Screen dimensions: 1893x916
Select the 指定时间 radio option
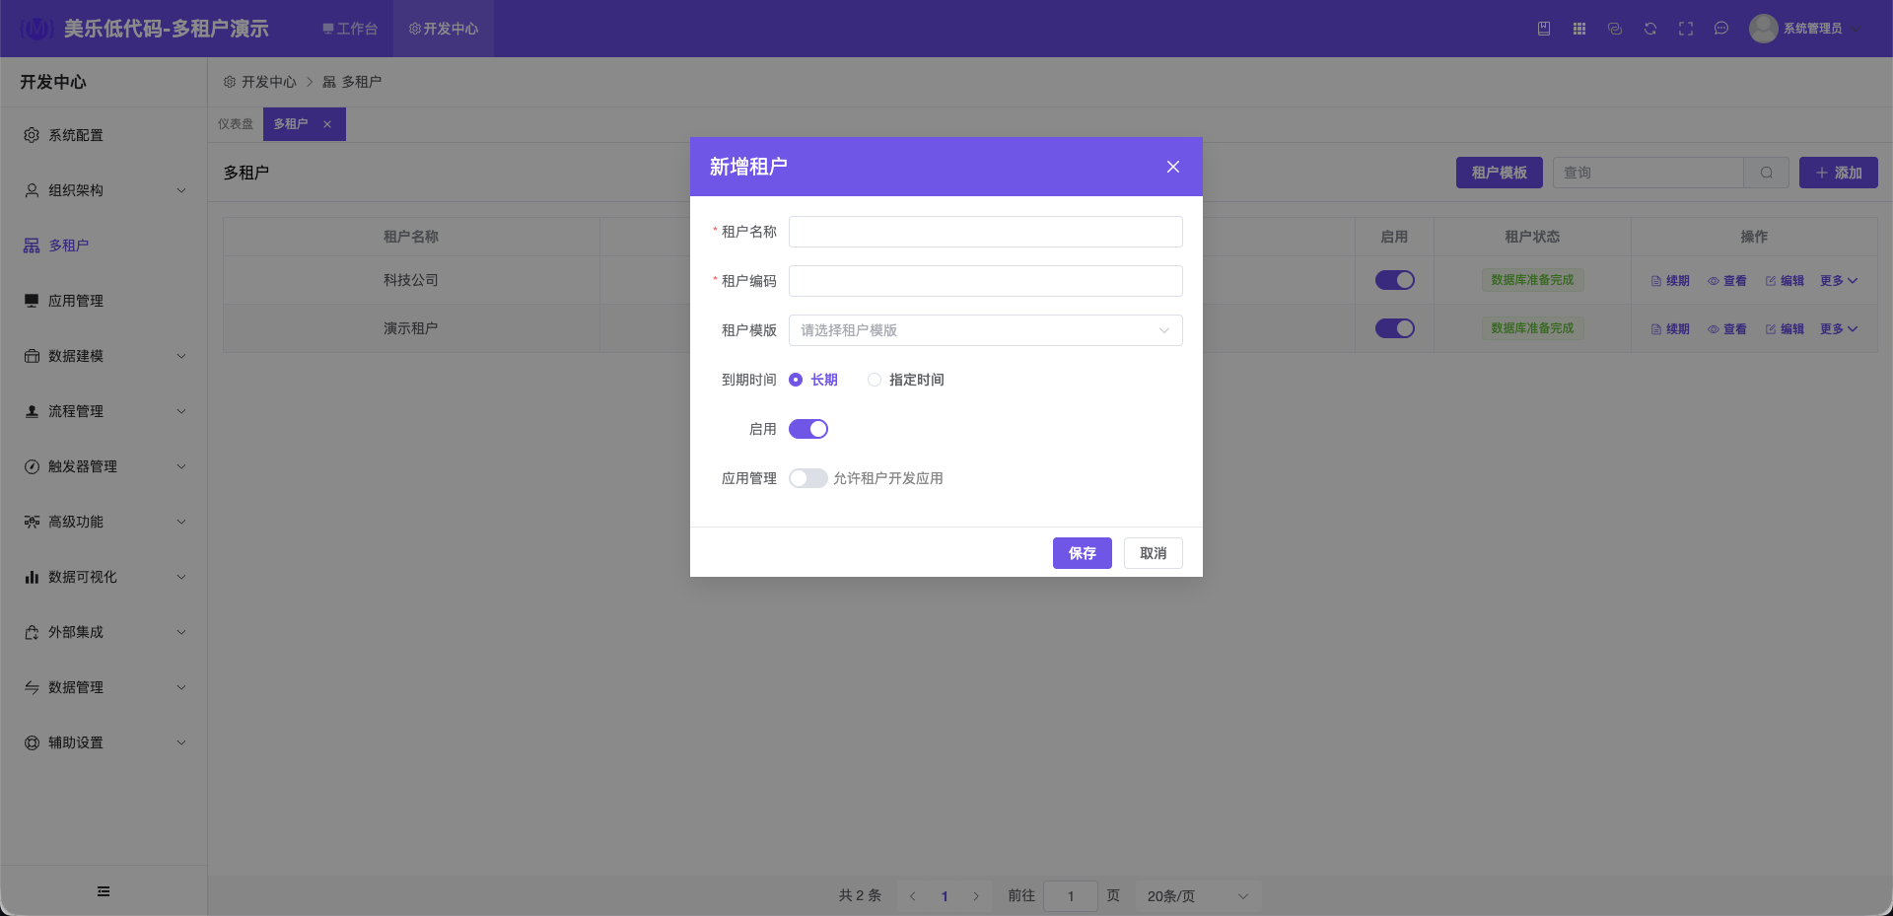[905, 380]
